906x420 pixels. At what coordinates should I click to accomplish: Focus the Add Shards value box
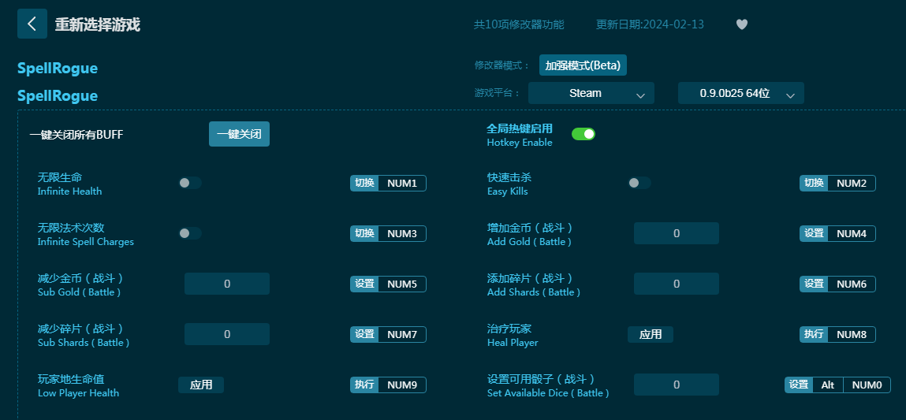tap(676, 284)
